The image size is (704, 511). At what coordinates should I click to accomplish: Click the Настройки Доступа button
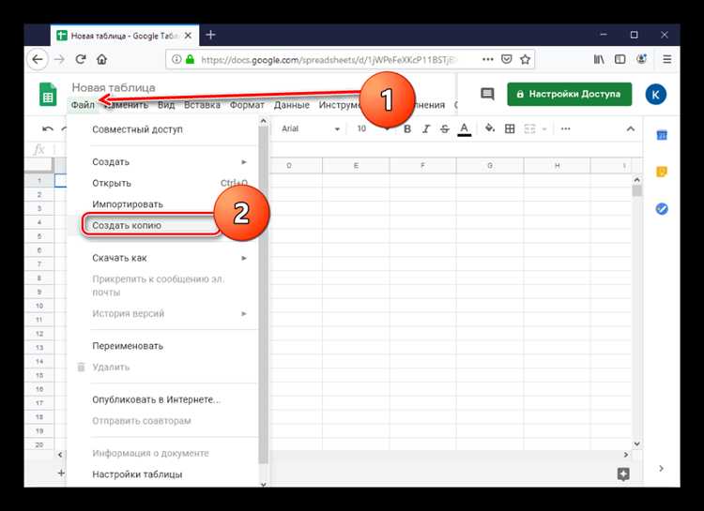[x=570, y=94]
